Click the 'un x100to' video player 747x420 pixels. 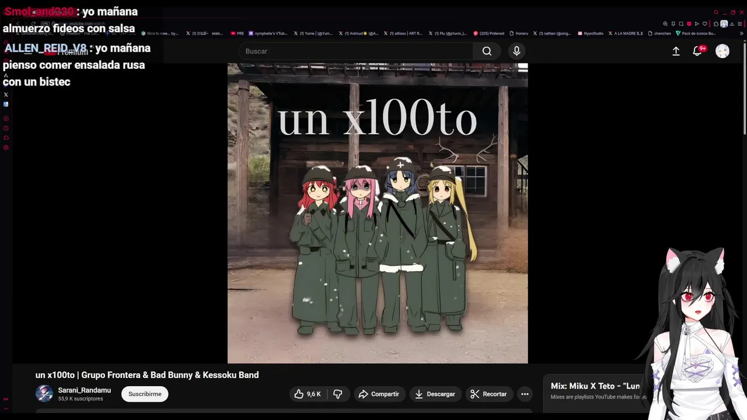tap(378, 213)
